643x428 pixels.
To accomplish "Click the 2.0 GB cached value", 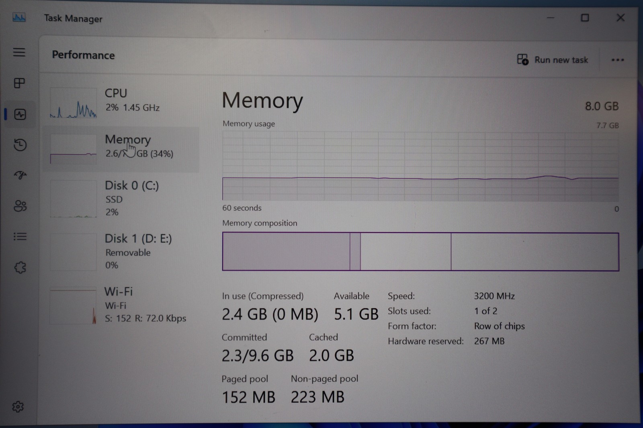I will 332,355.
